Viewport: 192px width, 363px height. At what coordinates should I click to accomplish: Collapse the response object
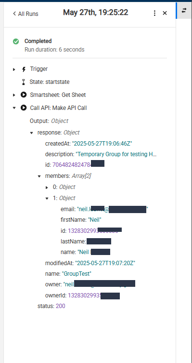pyautogui.click(x=32, y=133)
